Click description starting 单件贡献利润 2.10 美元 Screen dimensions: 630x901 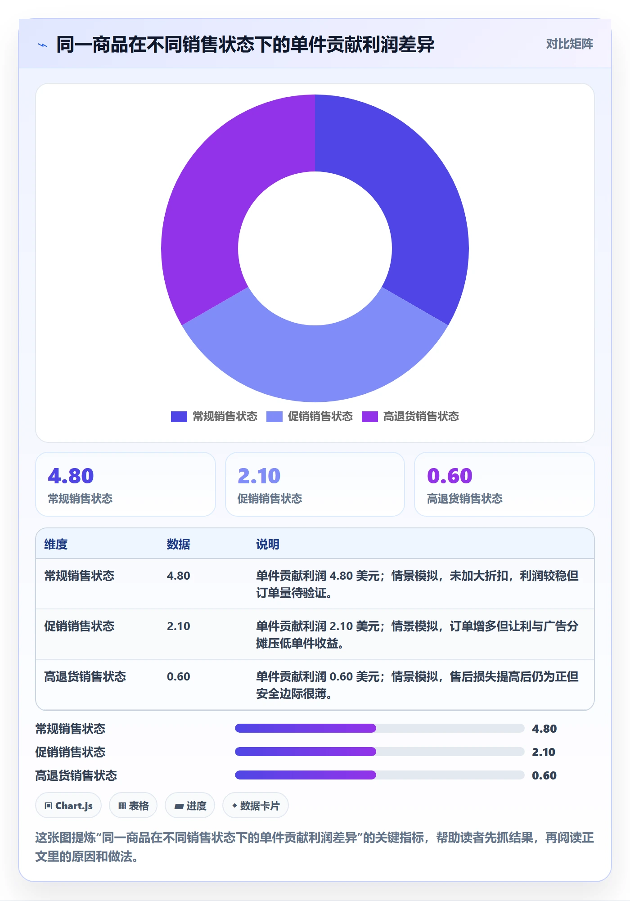(417, 635)
